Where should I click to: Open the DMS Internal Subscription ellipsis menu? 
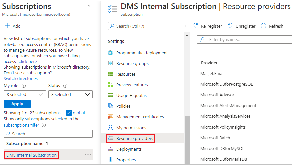(88, 155)
